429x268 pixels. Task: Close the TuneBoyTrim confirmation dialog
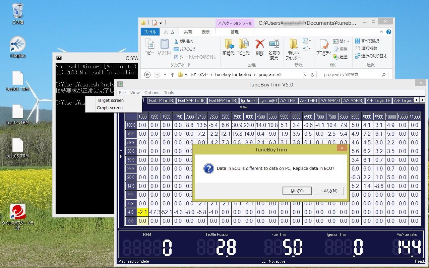click(x=342, y=148)
